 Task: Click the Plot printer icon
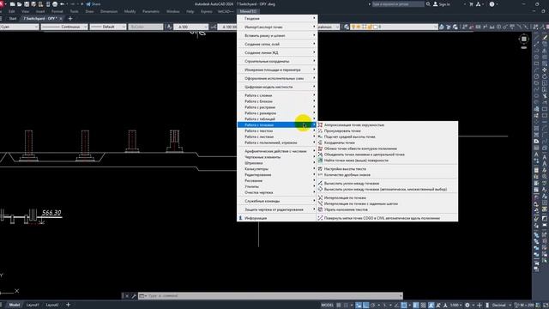(x=55, y=4)
